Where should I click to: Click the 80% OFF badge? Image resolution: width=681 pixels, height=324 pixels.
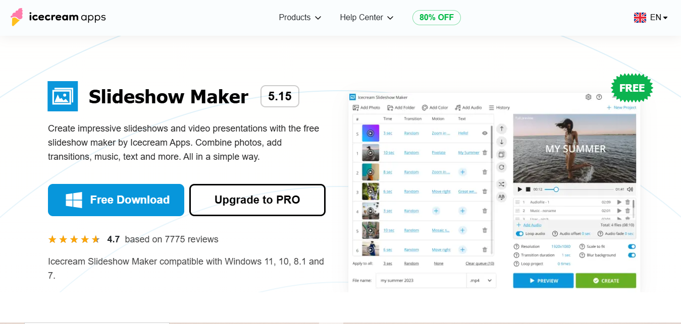coord(436,18)
